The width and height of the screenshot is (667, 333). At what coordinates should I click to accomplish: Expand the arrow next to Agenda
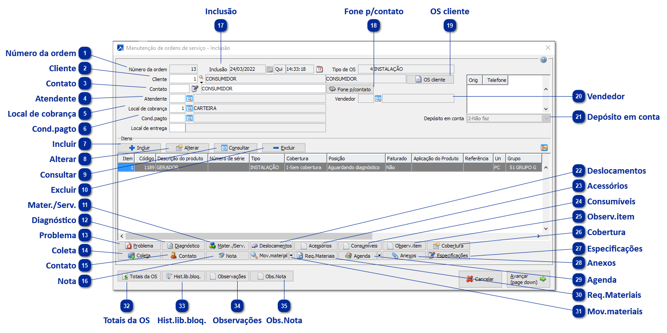(379, 256)
